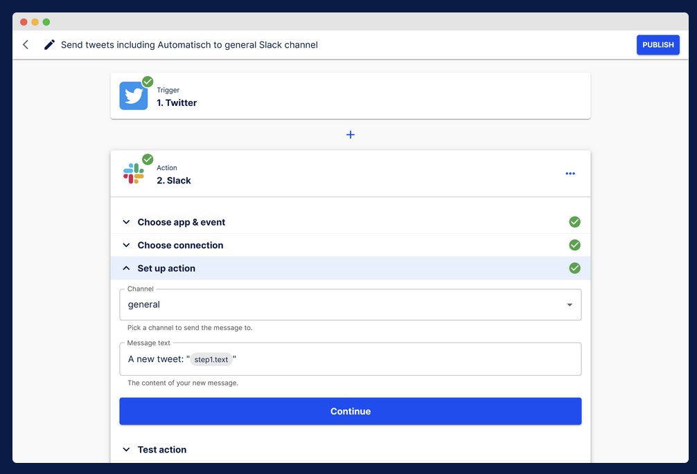The image size is (697, 474).
Task: Click the yellow minimize window button
Action: (35, 21)
